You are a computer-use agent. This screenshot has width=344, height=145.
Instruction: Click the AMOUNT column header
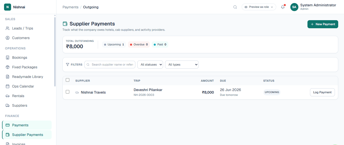pyautogui.click(x=207, y=81)
